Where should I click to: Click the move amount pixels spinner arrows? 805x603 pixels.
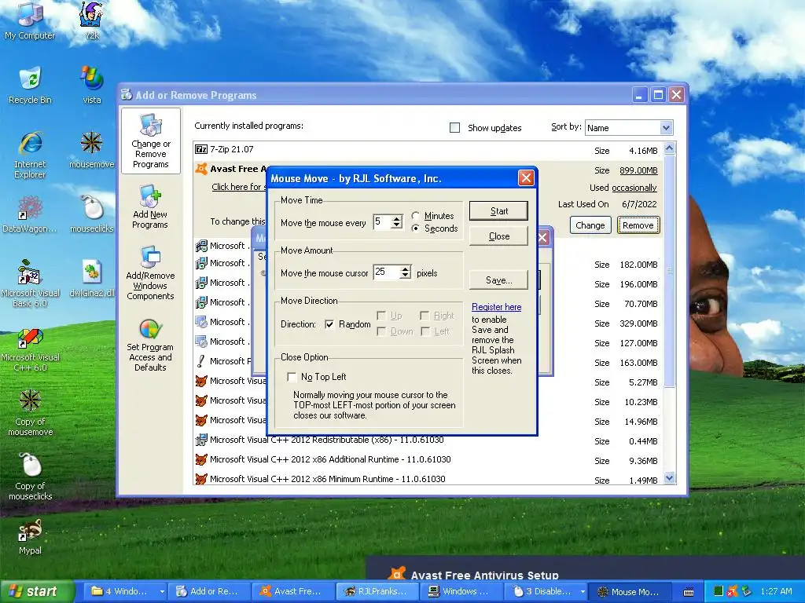tap(406, 272)
